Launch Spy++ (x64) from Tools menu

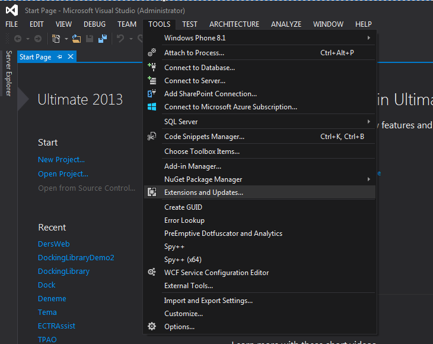pos(260,260)
